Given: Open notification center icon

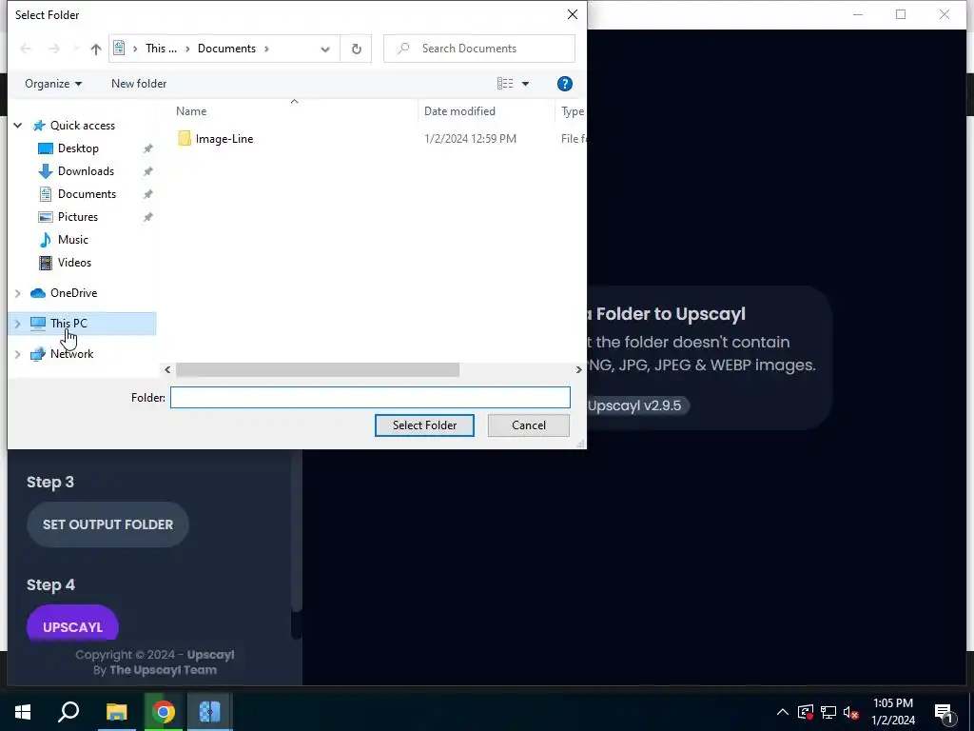Looking at the screenshot, I should 944,712.
